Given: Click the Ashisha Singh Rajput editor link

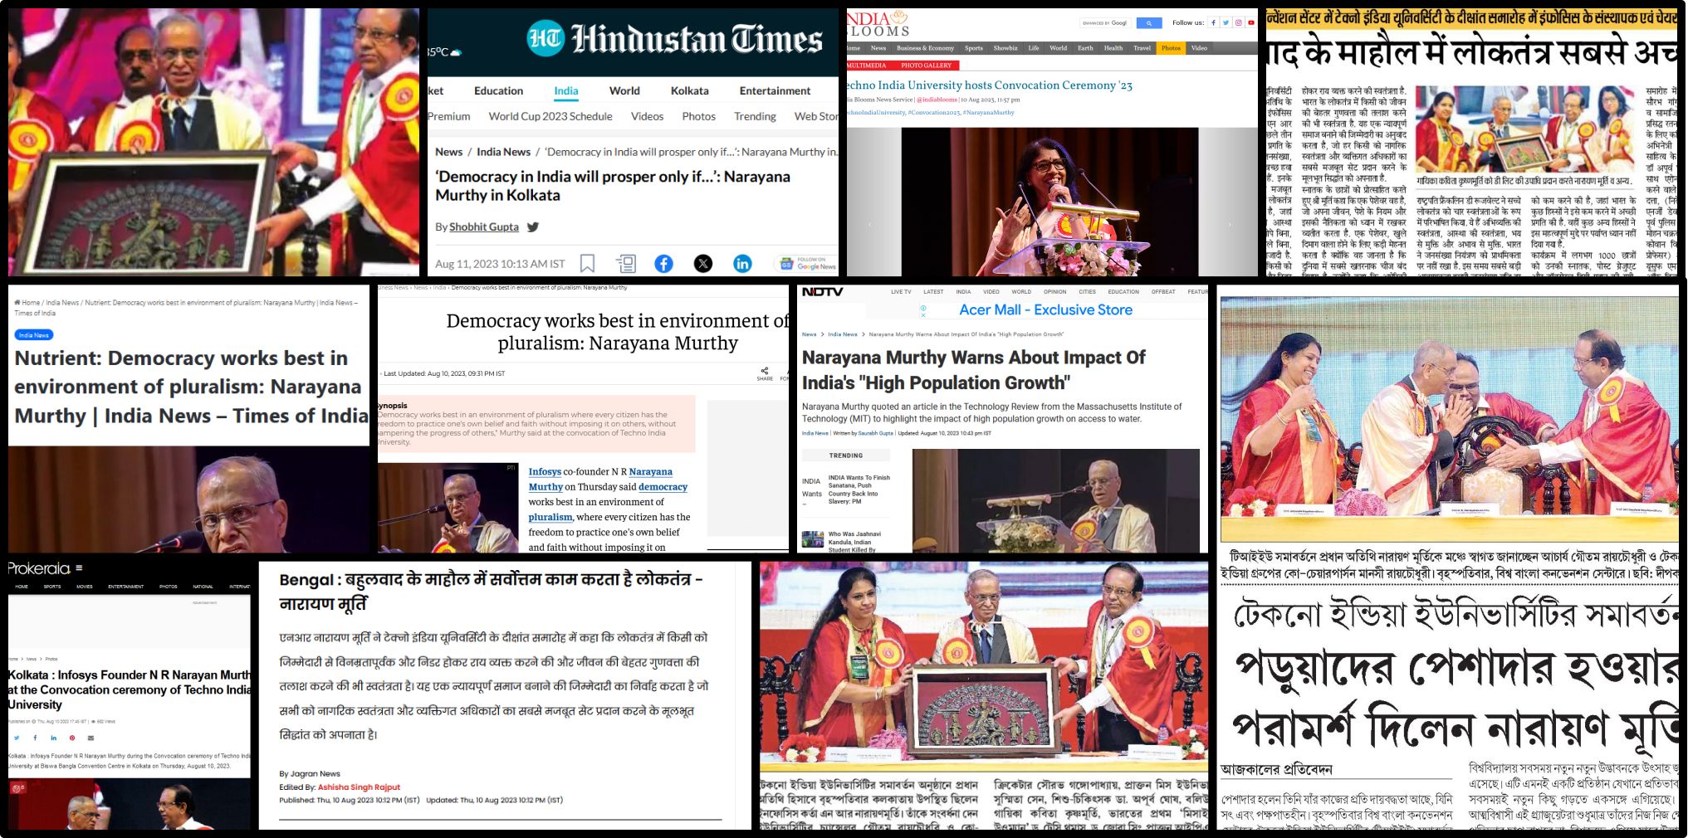Looking at the screenshot, I should coord(359,787).
